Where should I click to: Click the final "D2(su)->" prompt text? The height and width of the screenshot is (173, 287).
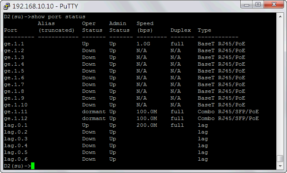(x=17, y=166)
